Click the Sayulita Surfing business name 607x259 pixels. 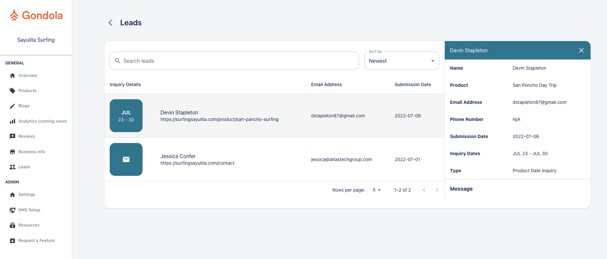pos(36,40)
